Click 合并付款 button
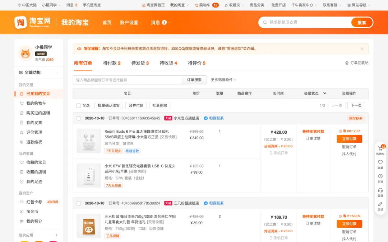388x242 pixels. (136, 105)
